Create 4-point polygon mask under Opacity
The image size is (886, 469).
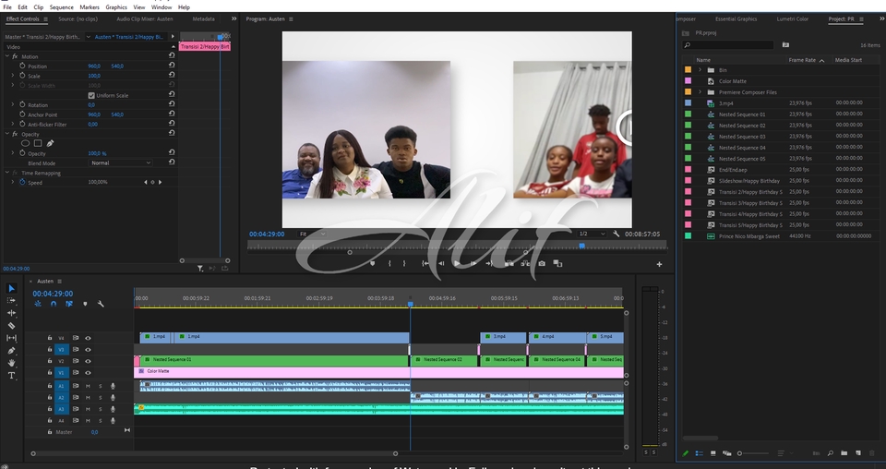pos(38,143)
